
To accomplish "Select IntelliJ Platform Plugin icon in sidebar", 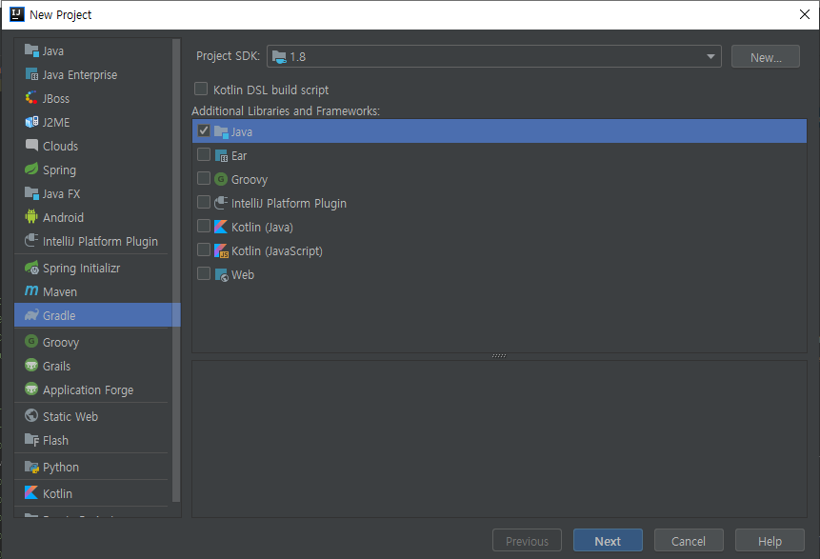I will (x=31, y=241).
